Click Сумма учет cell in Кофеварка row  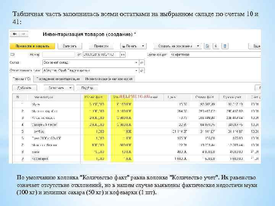pos(232,159)
